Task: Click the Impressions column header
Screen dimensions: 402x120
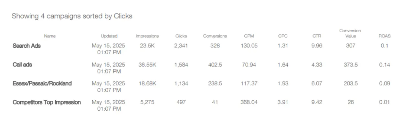Action: [147, 36]
